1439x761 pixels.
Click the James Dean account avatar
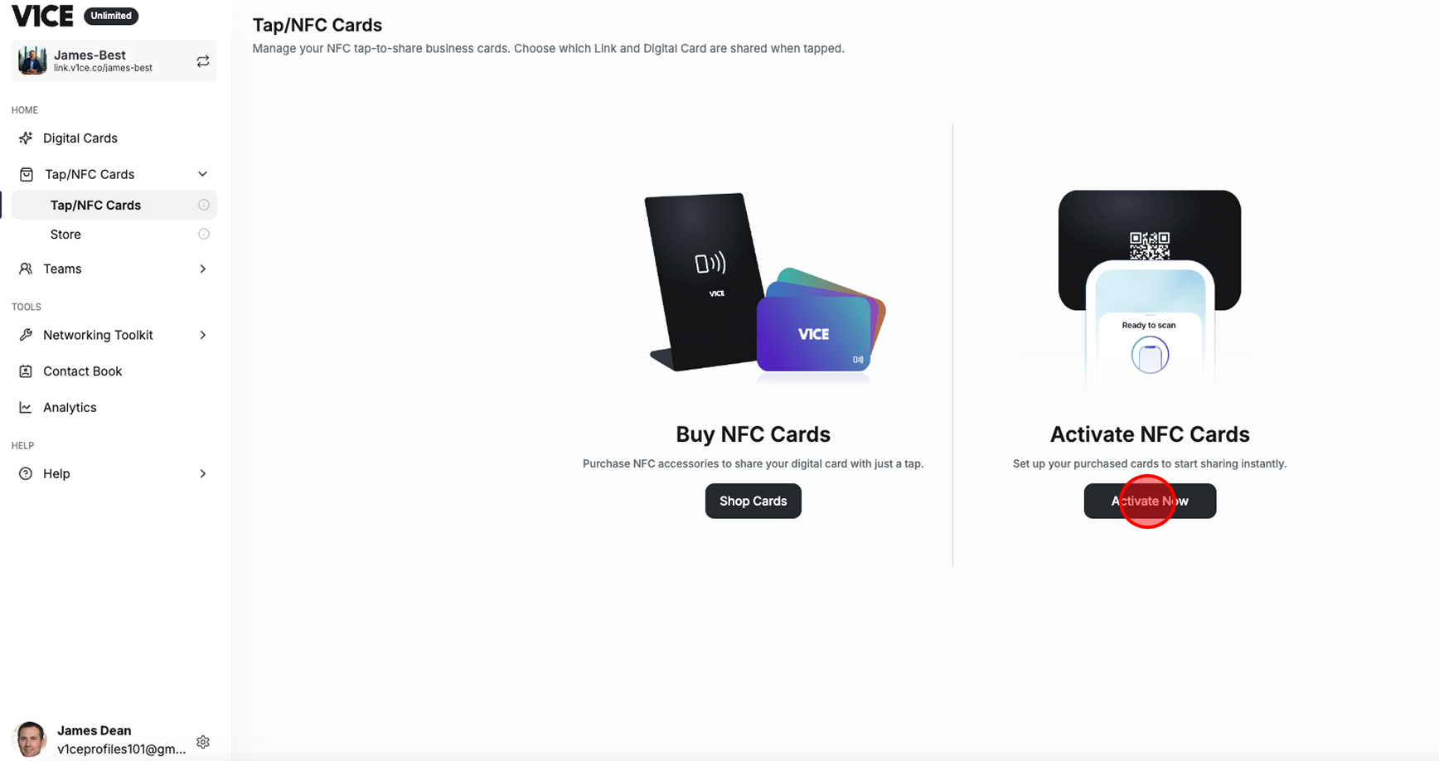(x=31, y=739)
